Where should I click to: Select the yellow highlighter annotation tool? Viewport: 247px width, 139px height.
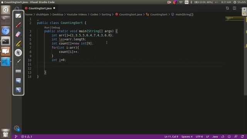[x=18, y=44]
